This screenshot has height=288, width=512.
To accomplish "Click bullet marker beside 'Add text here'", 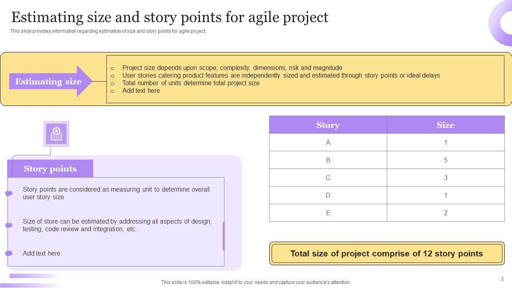I will click(8, 253).
